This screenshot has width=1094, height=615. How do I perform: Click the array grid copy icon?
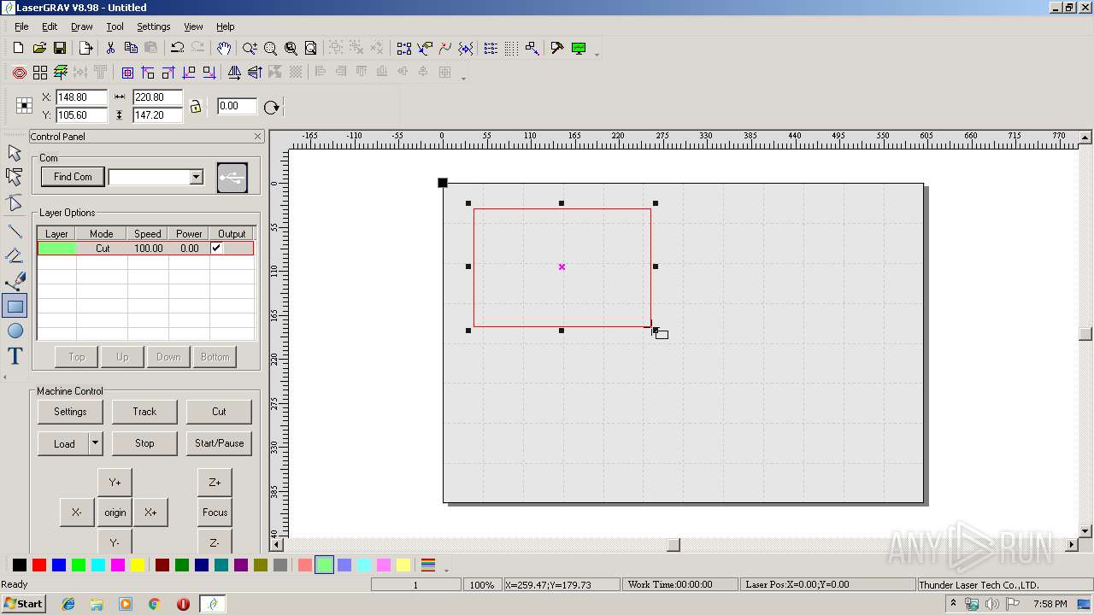click(x=40, y=73)
